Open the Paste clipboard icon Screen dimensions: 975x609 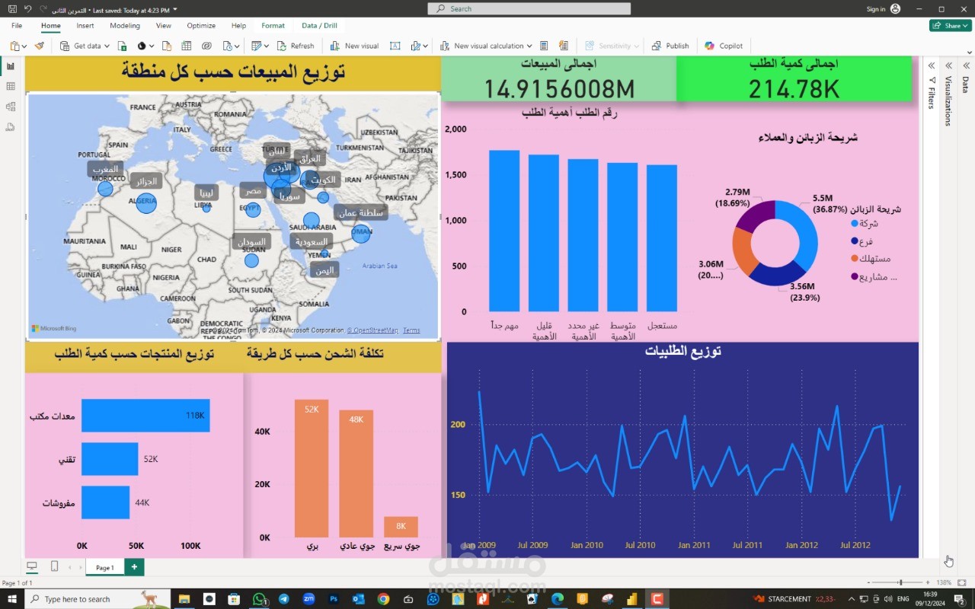tap(14, 46)
